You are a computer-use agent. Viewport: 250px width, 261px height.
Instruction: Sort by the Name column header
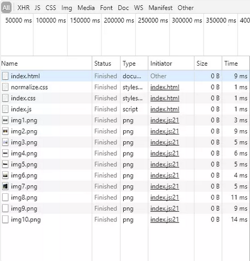pyautogui.click(x=10, y=64)
